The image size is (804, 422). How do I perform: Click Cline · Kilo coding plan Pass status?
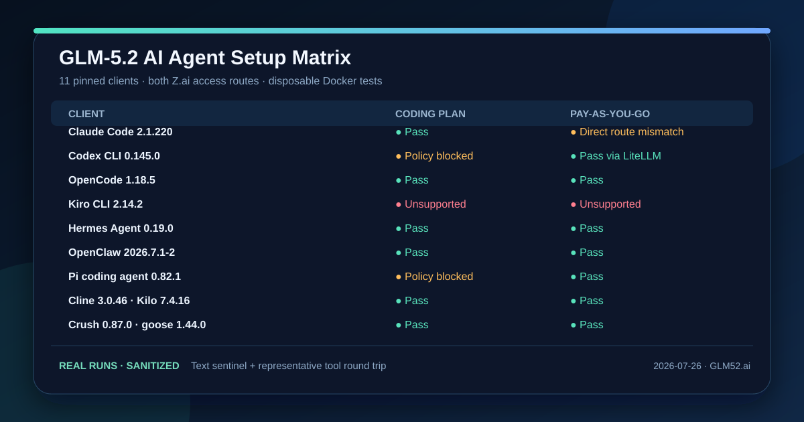click(412, 301)
